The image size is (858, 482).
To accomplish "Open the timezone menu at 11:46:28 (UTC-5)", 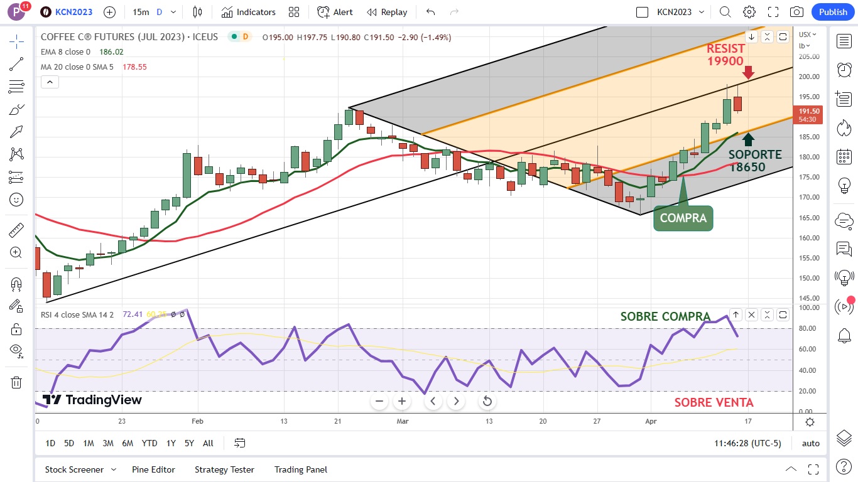I will click(747, 443).
